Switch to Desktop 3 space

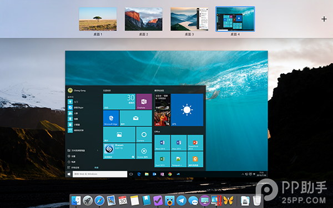[x=189, y=19]
